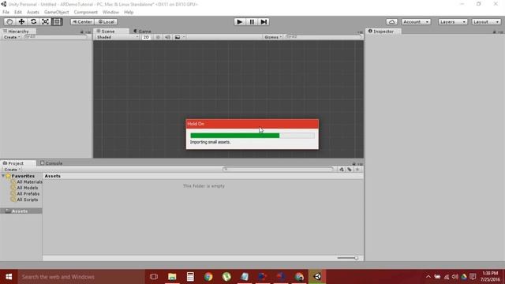505x284 pixels.
Task: Click the Scene view search field
Action: point(323,37)
